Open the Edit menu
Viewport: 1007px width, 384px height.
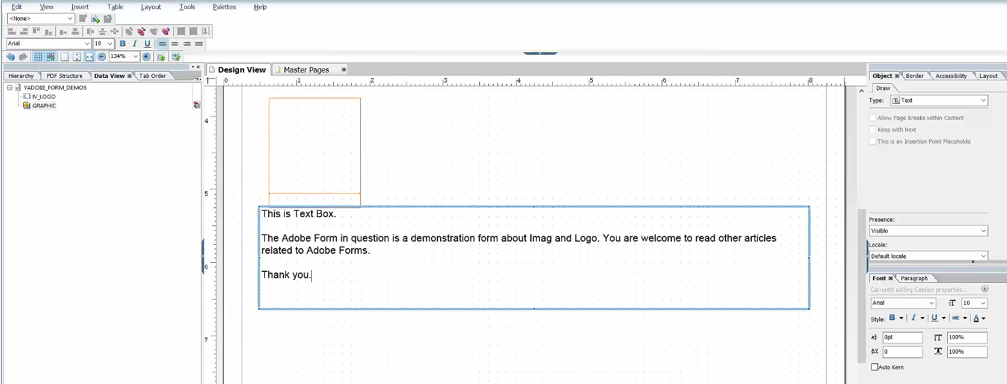17,7
